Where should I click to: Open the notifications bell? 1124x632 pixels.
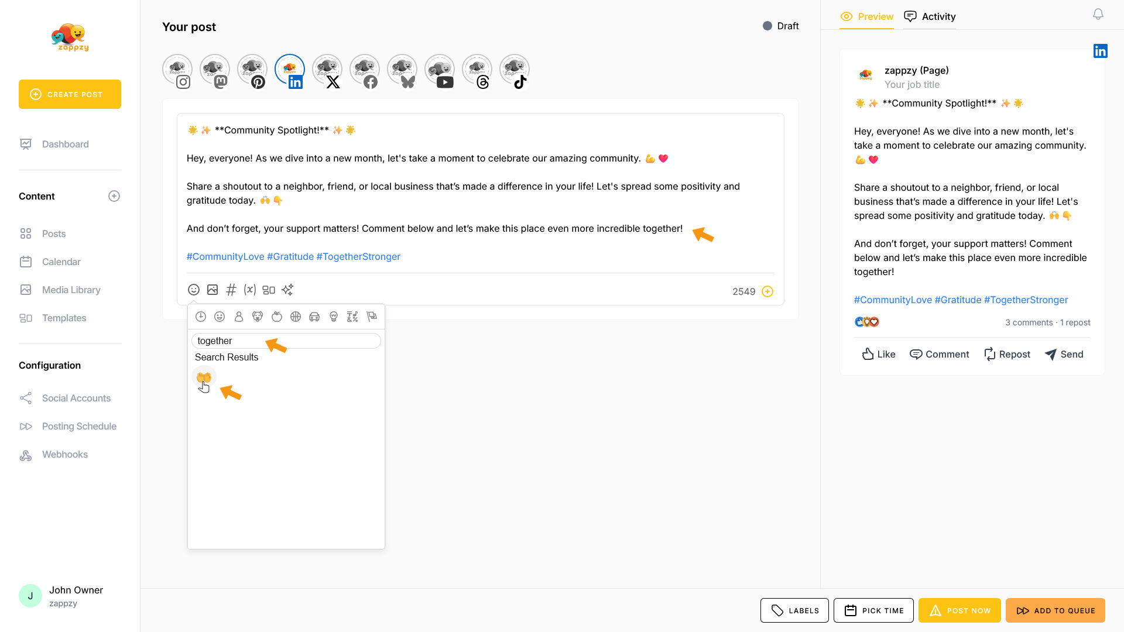pyautogui.click(x=1098, y=14)
